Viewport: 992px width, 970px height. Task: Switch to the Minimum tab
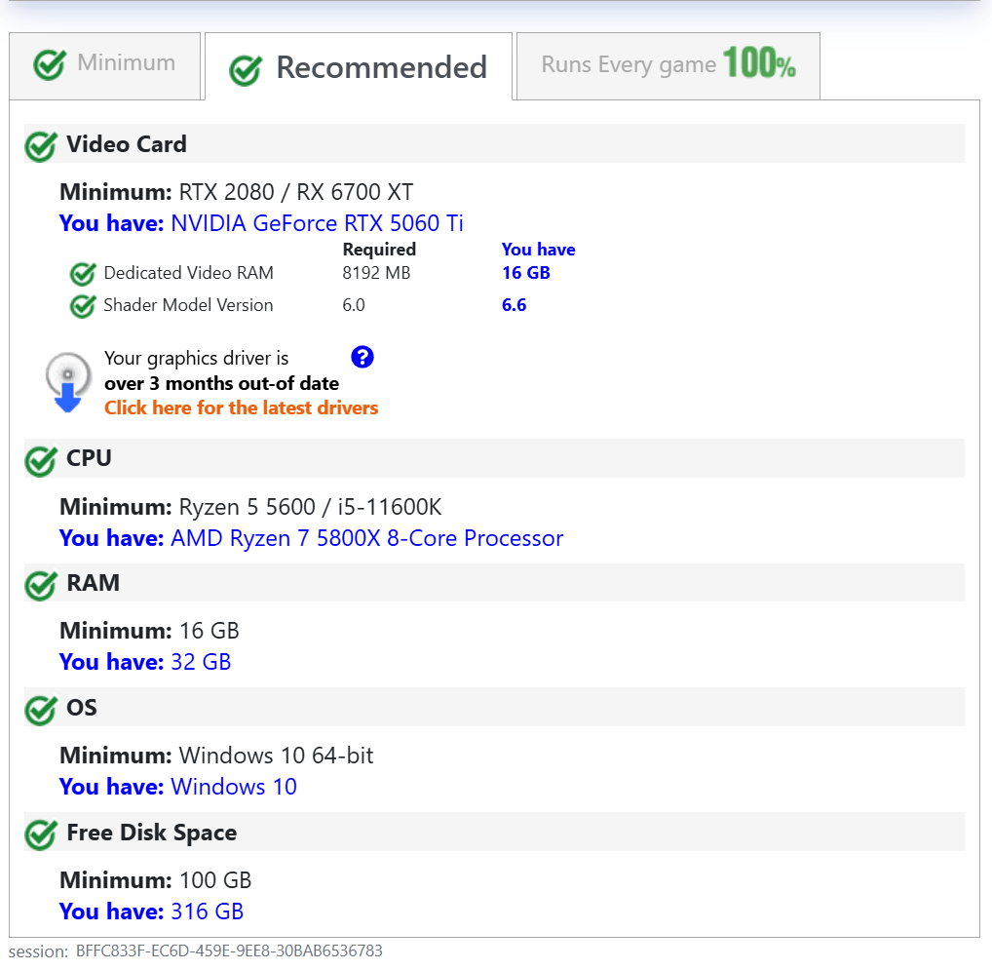click(x=105, y=64)
